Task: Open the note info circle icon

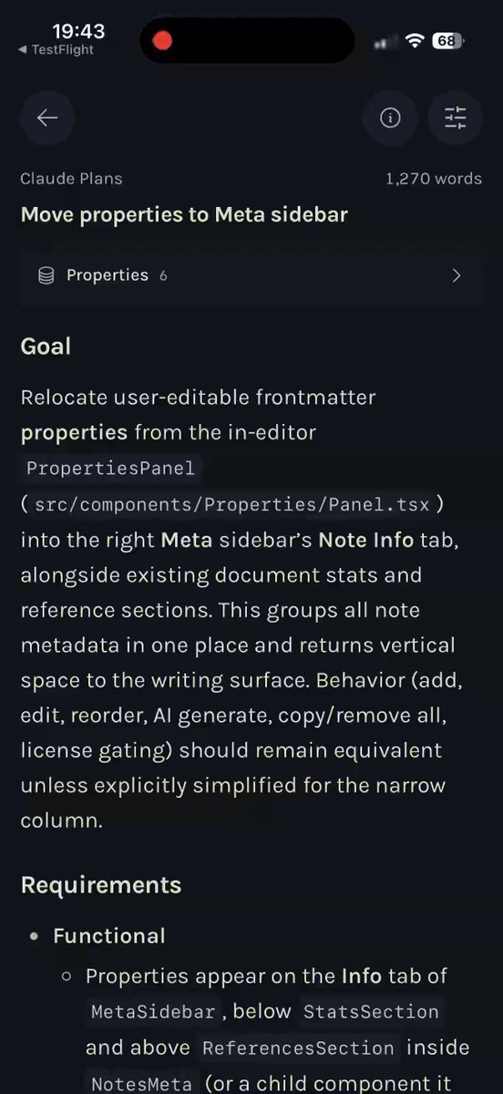Action: [390, 118]
